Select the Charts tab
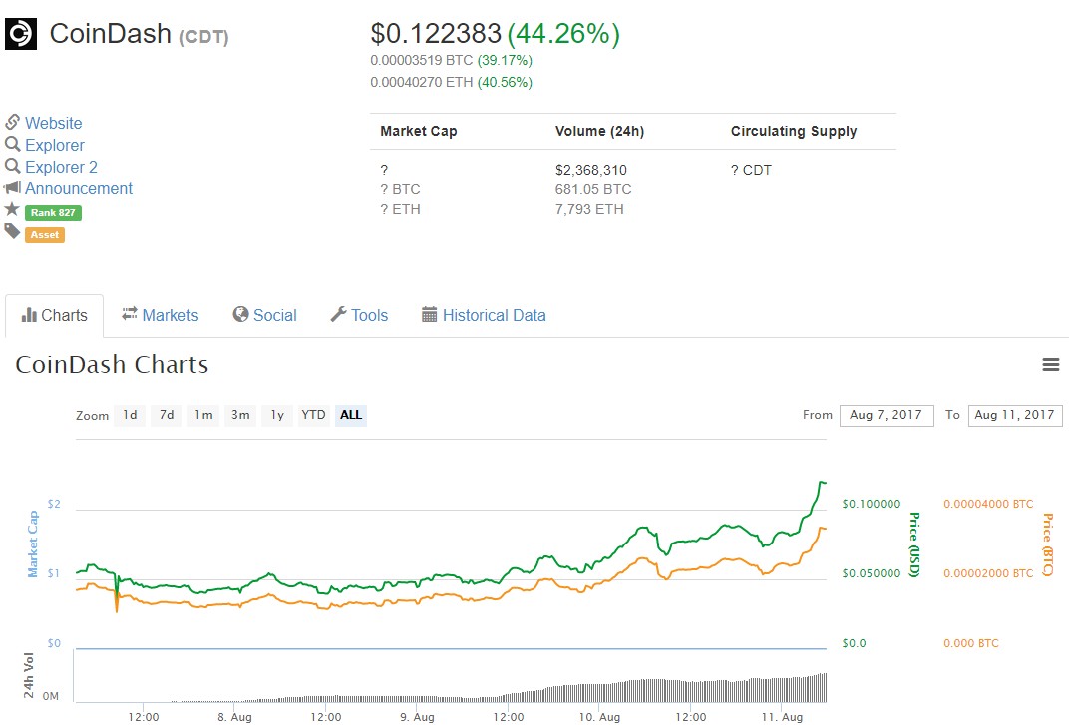This screenshot has height=725, width=1069. click(55, 316)
